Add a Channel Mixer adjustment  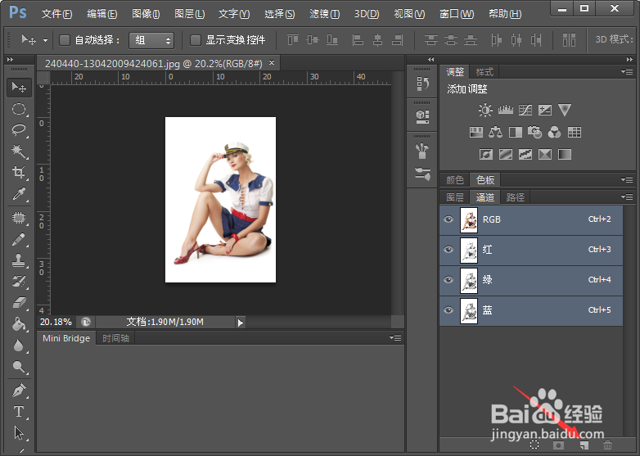554,132
